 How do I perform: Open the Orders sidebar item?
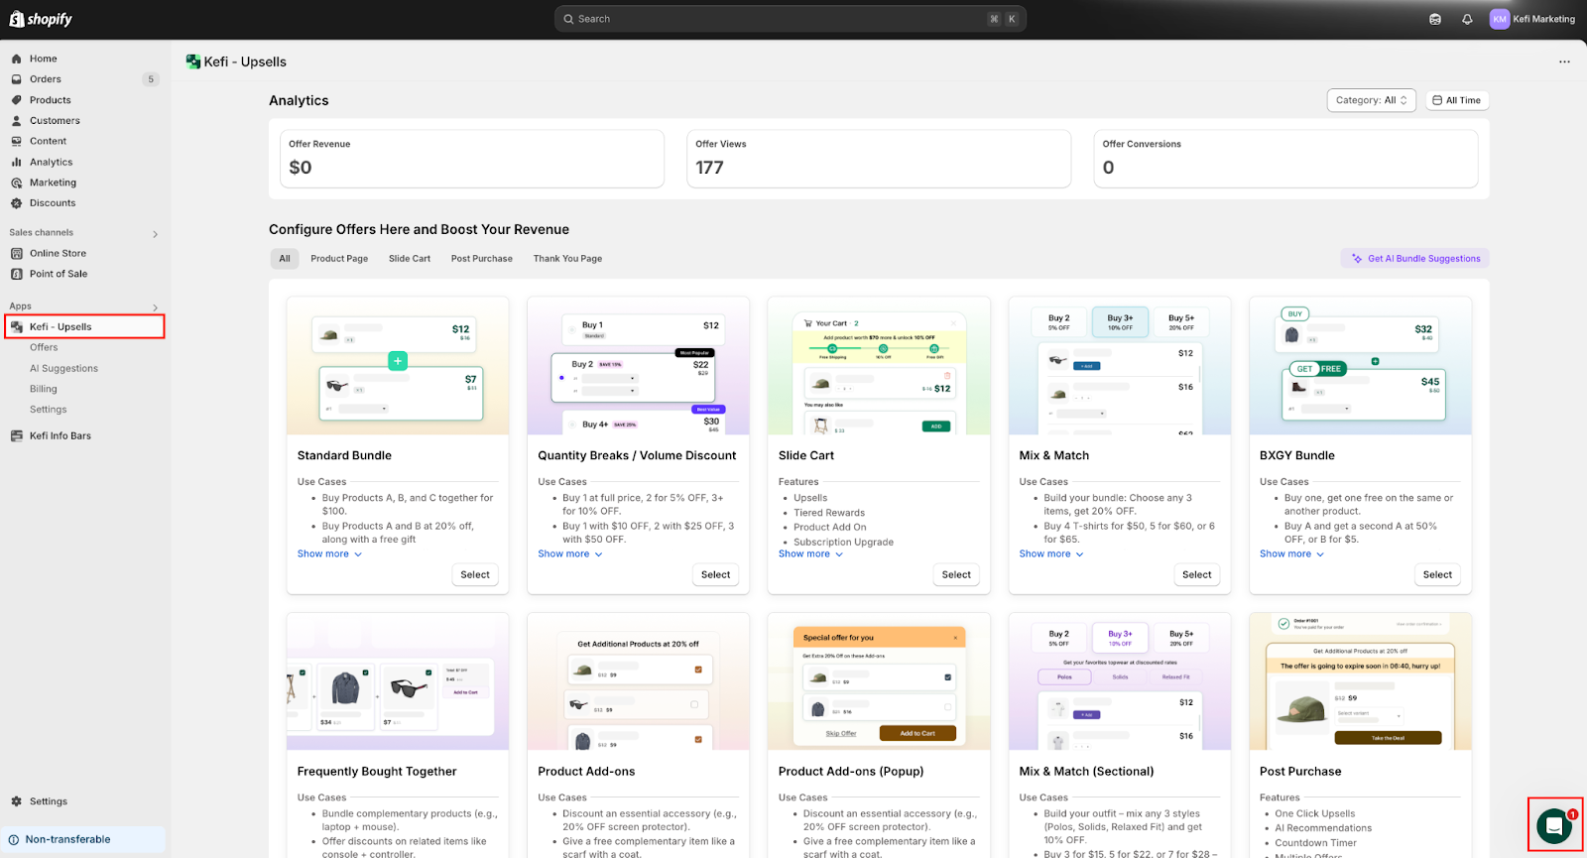(x=45, y=79)
